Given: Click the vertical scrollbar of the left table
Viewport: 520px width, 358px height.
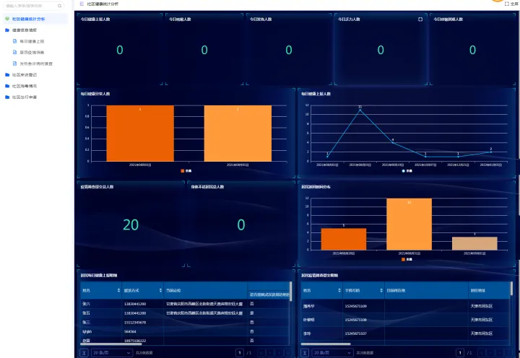Looking at the screenshot, I should click(290, 292).
